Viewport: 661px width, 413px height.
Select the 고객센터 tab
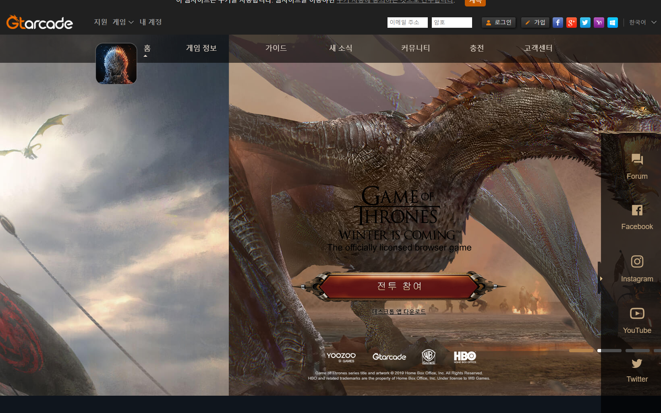(538, 48)
